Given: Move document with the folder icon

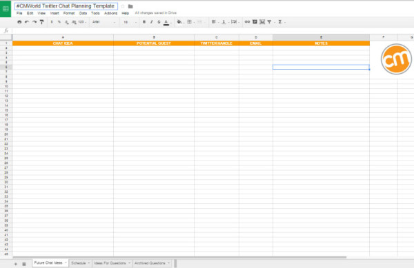Looking at the screenshot, I should coord(130,6).
